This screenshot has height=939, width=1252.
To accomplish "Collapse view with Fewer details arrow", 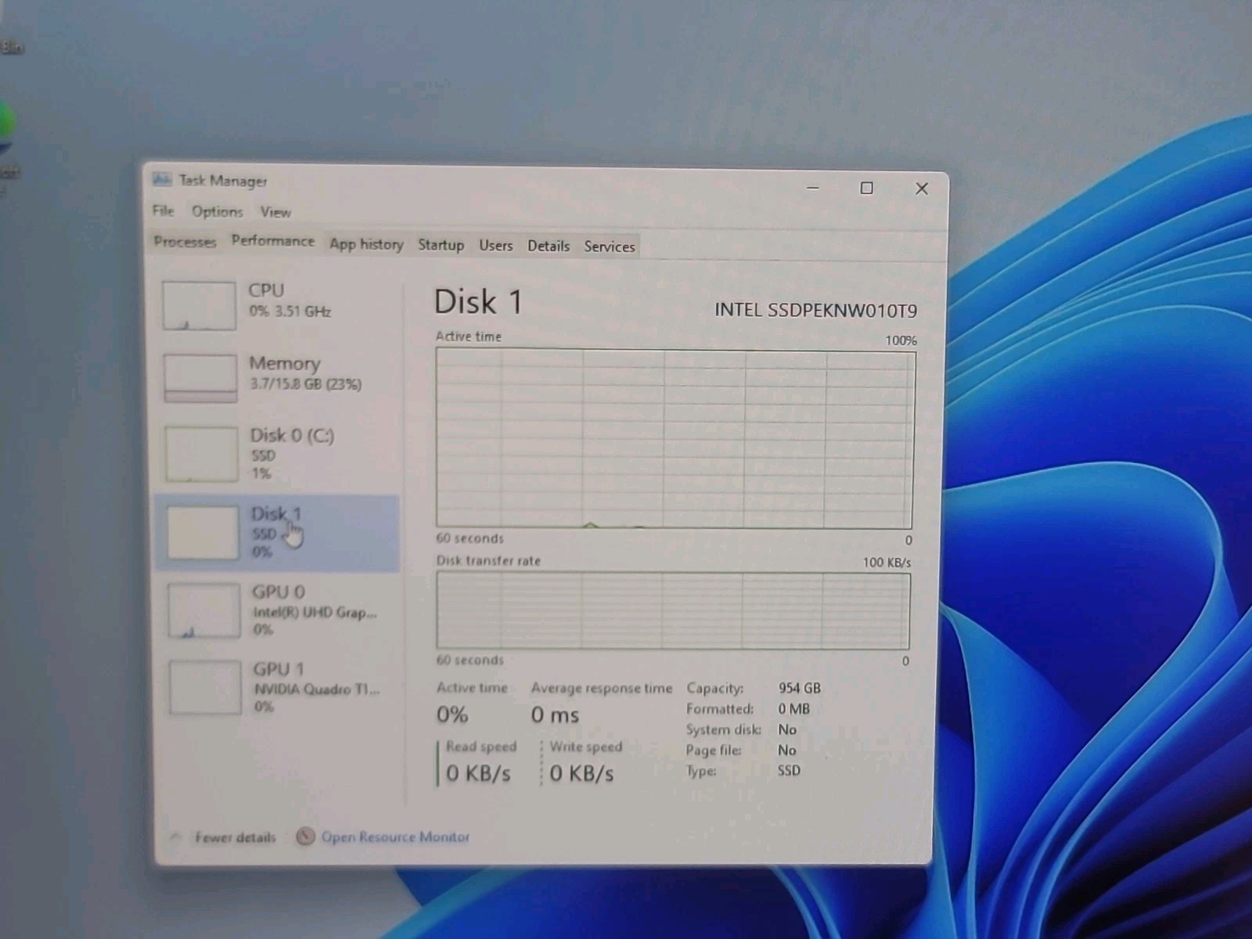I will click(176, 837).
